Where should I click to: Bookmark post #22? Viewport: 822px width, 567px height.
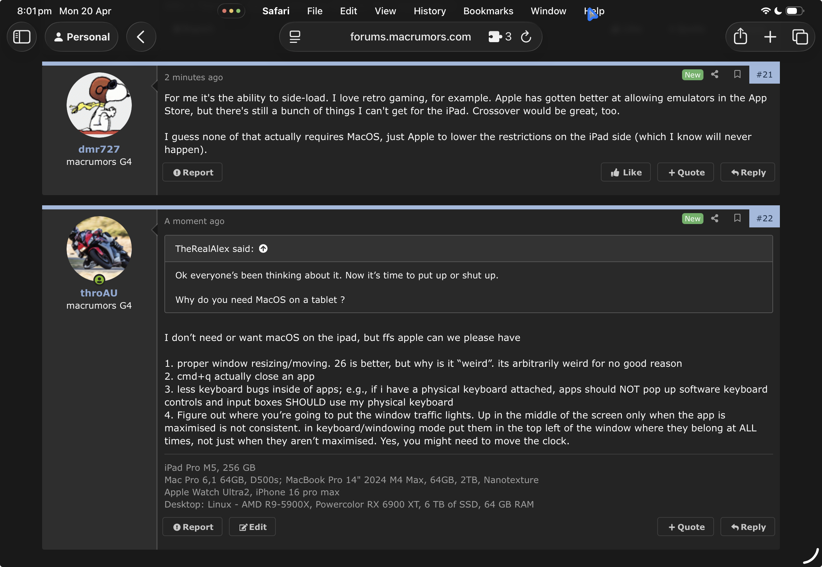pos(737,218)
